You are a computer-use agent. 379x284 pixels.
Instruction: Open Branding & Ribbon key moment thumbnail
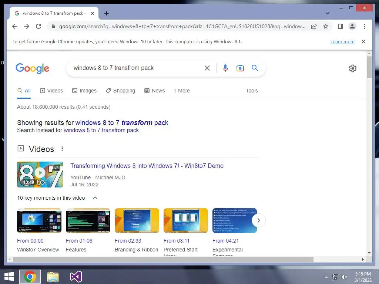coord(137,220)
